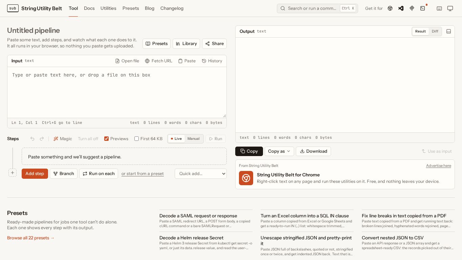Viewport: 462px width, 260px height.
Task: Open Browse all 22 presets link
Action: pyautogui.click(x=31, y=238)
